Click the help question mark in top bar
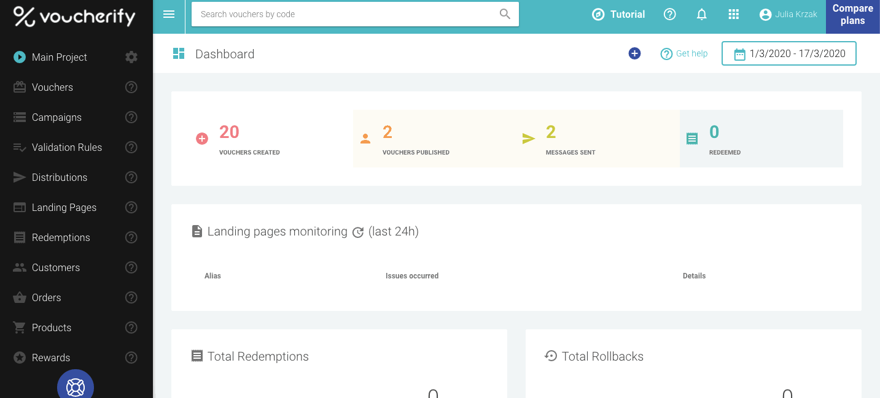Screen dimensions: 880x398 click(670, 15)
